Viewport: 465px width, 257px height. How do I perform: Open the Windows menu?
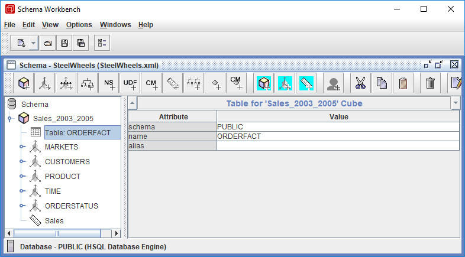point(115,25)
